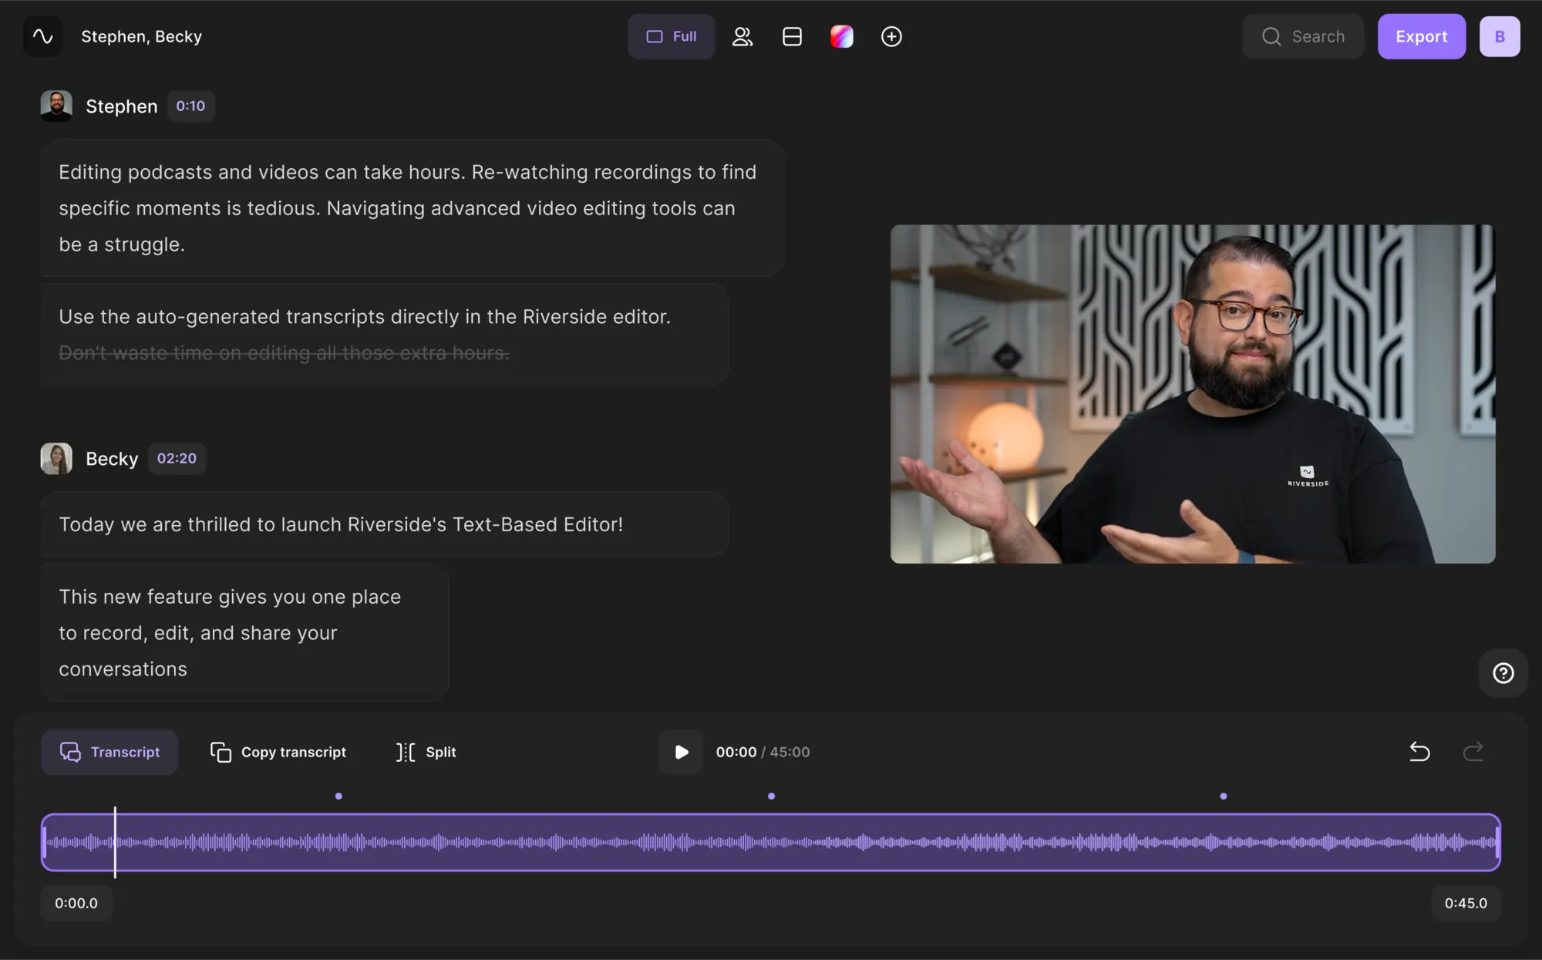
Task: Expand the user profile menu
Action: pos(1499,35)
